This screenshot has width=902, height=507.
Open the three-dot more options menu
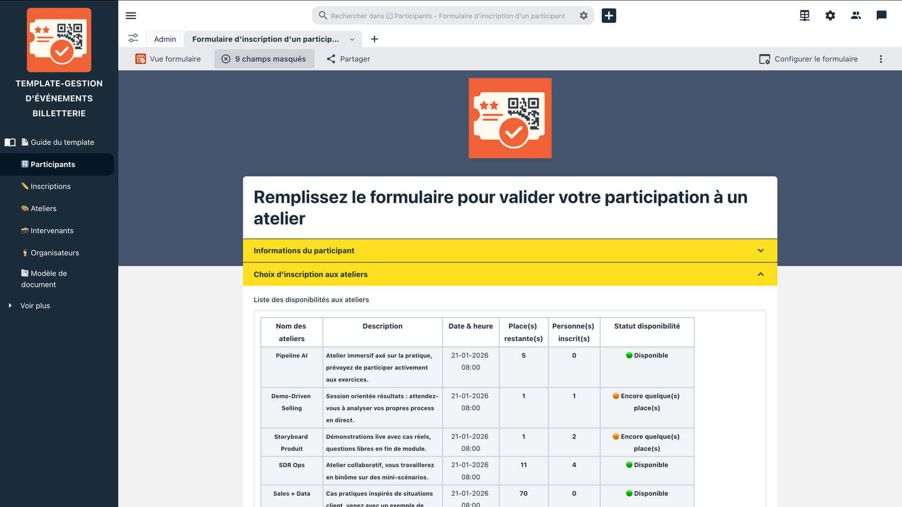[x=881, y=59]
